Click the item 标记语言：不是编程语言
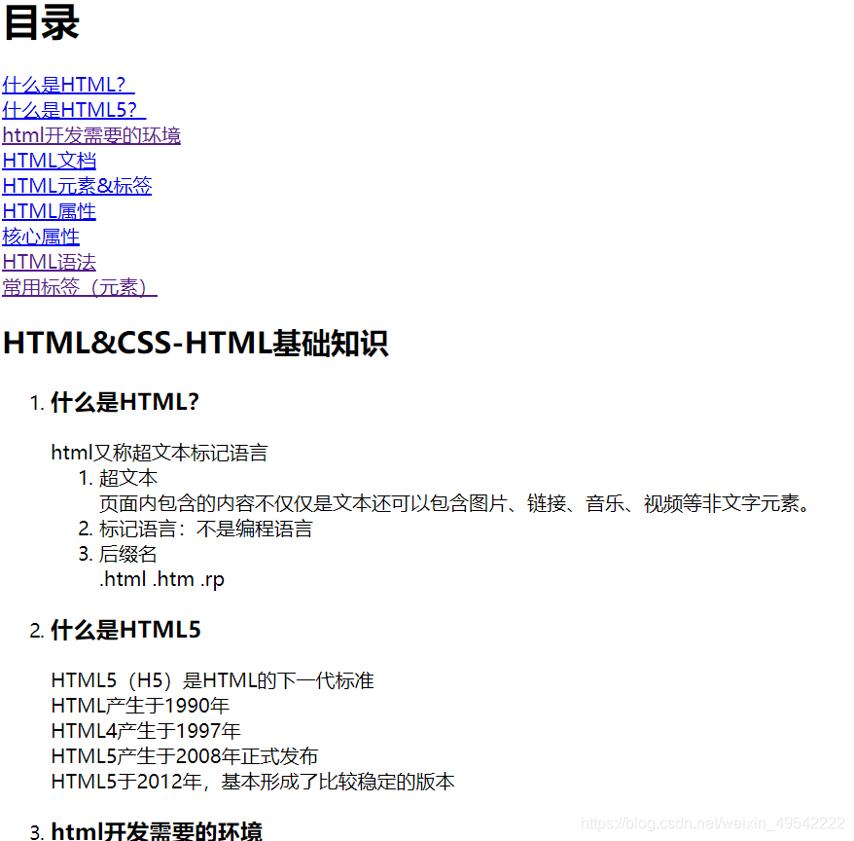Viewport: 854px width, 841px height. (x=205, y=529)
